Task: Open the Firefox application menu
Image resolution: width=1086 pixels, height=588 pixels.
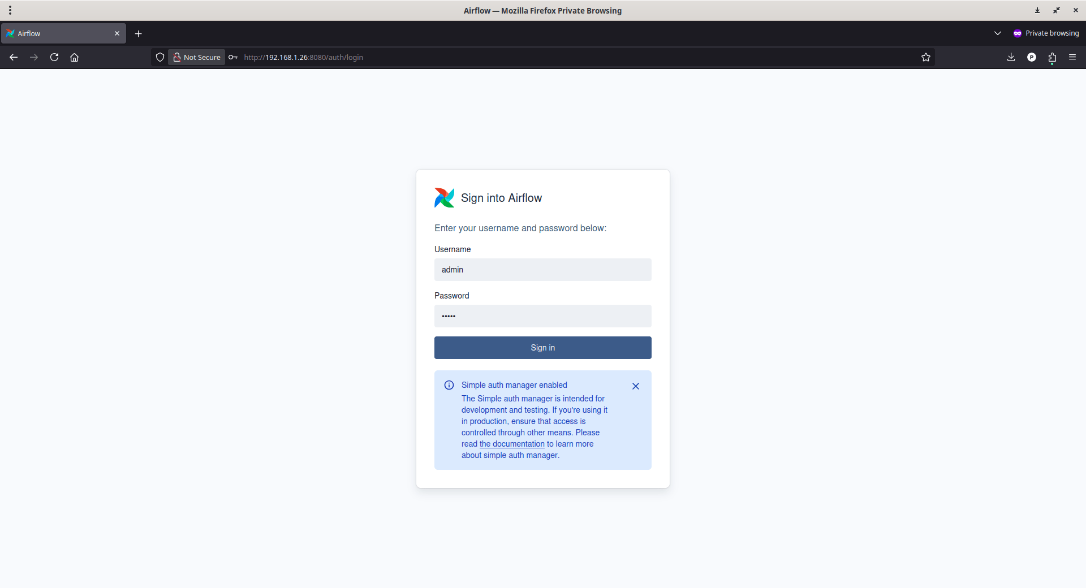Action: [x=1072, y=57]
